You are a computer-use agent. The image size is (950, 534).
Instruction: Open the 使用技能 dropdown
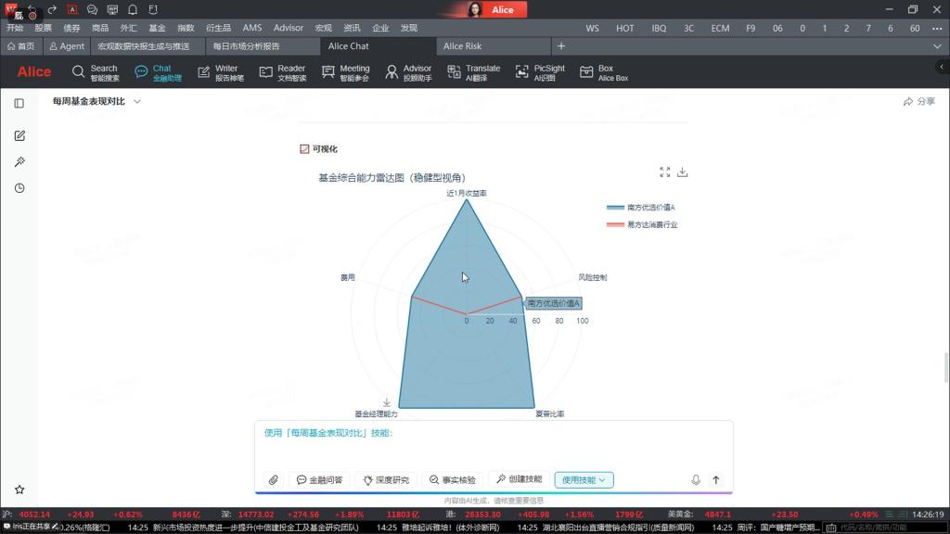584,480
